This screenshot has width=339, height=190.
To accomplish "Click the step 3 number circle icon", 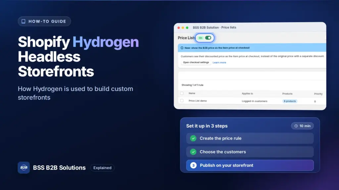I will coord(193,166).
